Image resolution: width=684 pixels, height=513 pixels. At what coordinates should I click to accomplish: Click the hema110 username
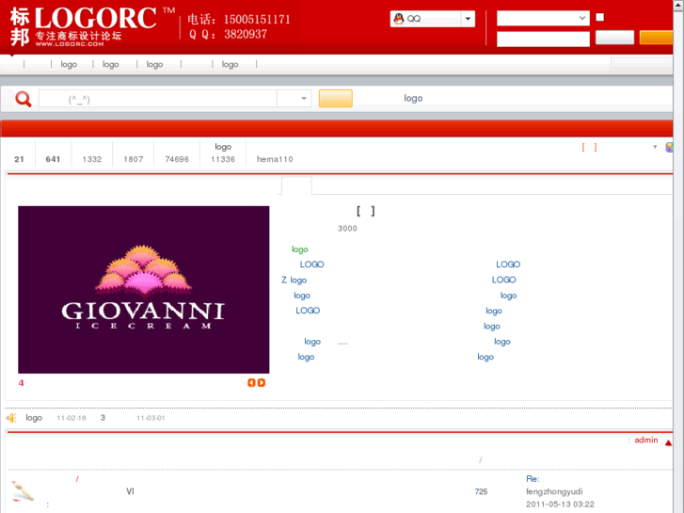tap(275, 159)
